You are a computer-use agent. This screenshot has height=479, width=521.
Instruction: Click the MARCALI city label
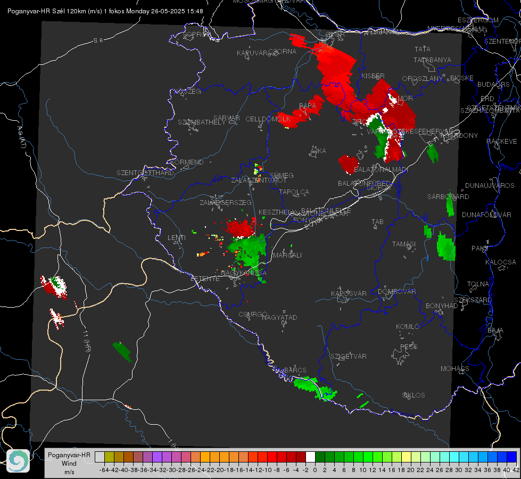(x=287, y=255)
